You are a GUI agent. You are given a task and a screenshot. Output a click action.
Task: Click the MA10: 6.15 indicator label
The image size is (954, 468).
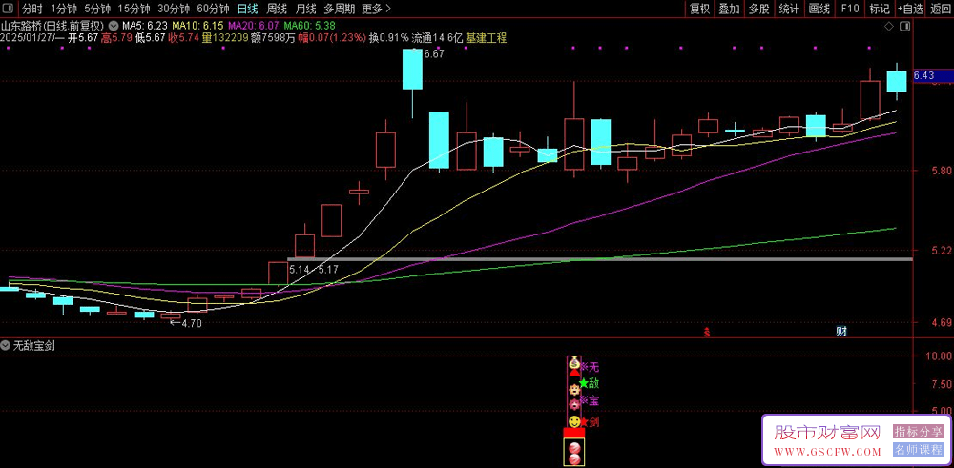(x=197, y=26)
